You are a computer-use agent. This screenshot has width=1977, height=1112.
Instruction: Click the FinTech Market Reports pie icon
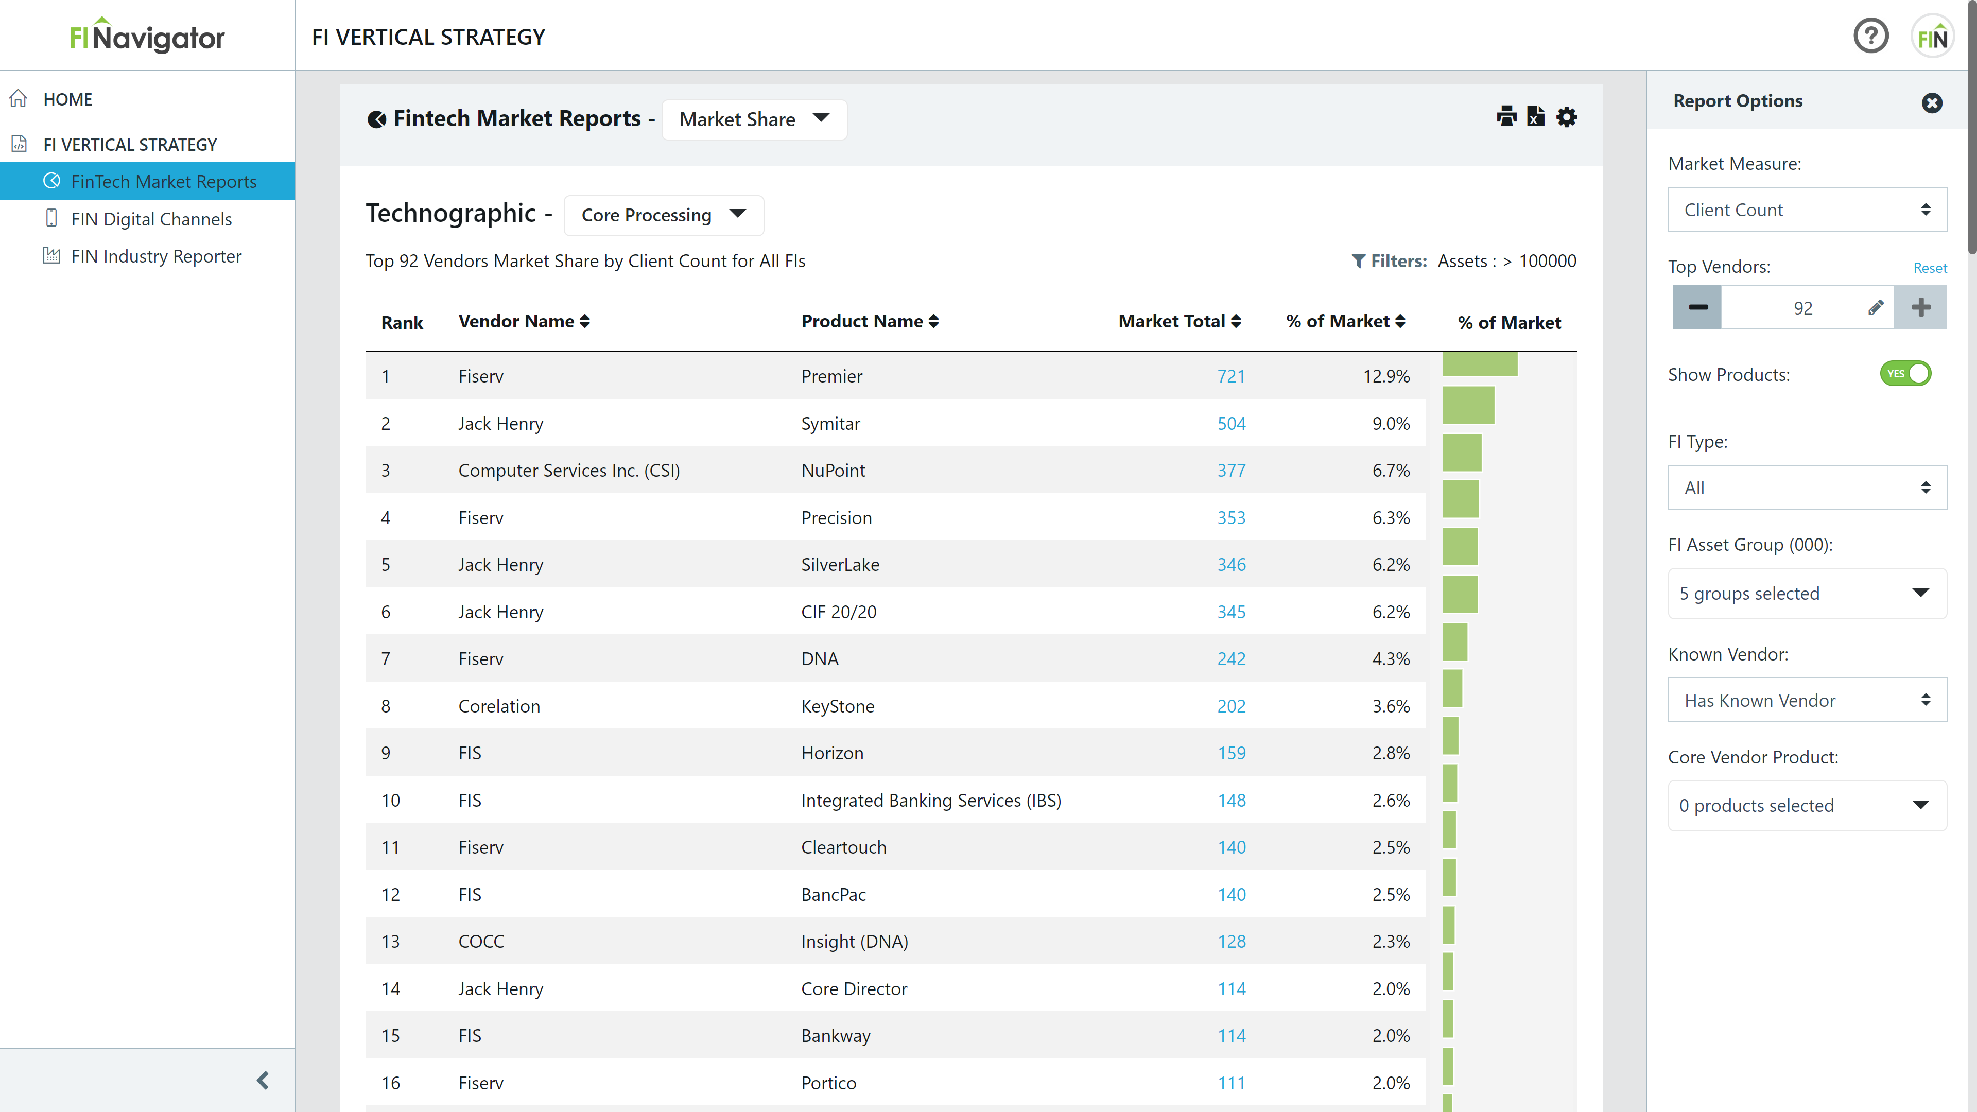[51, 180]
